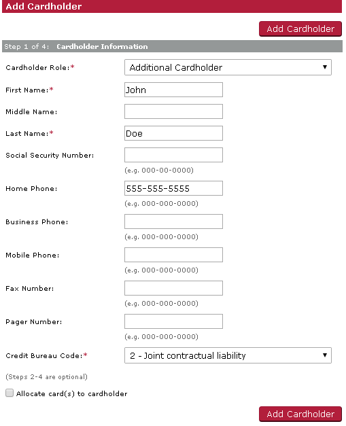The image size is (346, 426).
Task: Select the Fax Number input field
Action: point(173,288)
